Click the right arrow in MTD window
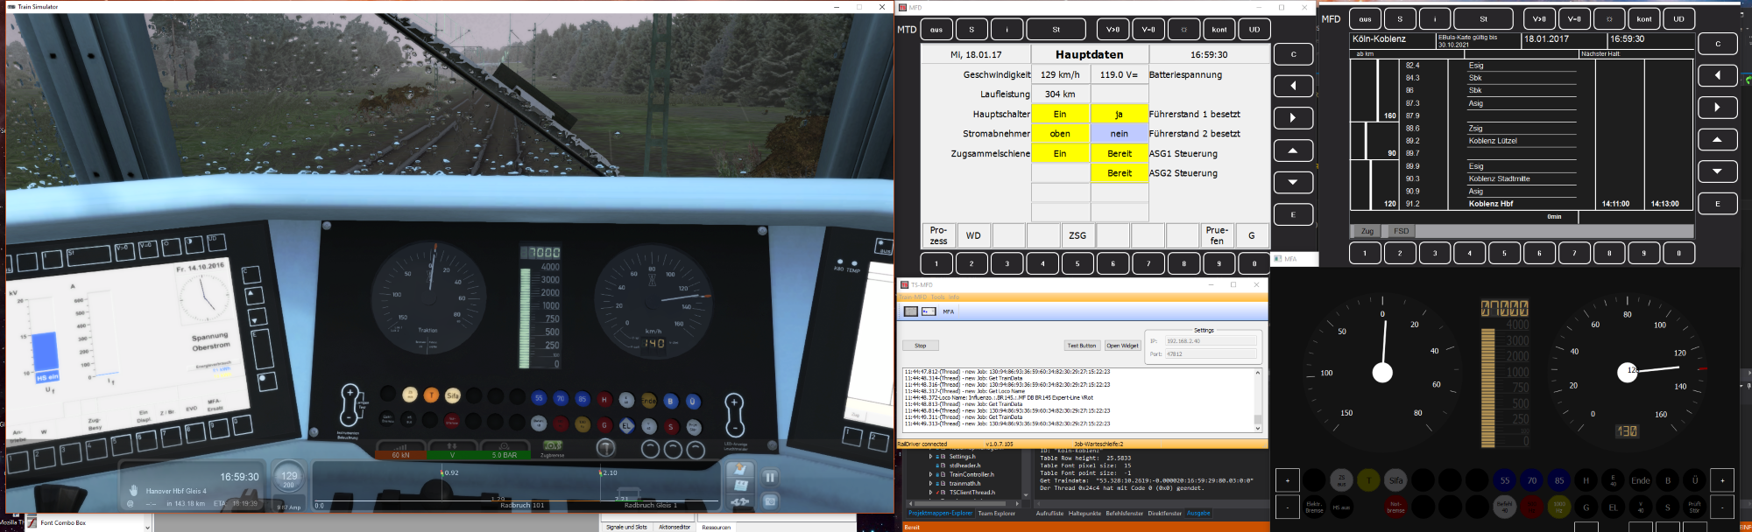This screenshot has width=1752, height=532. (x=1293, y=118)
